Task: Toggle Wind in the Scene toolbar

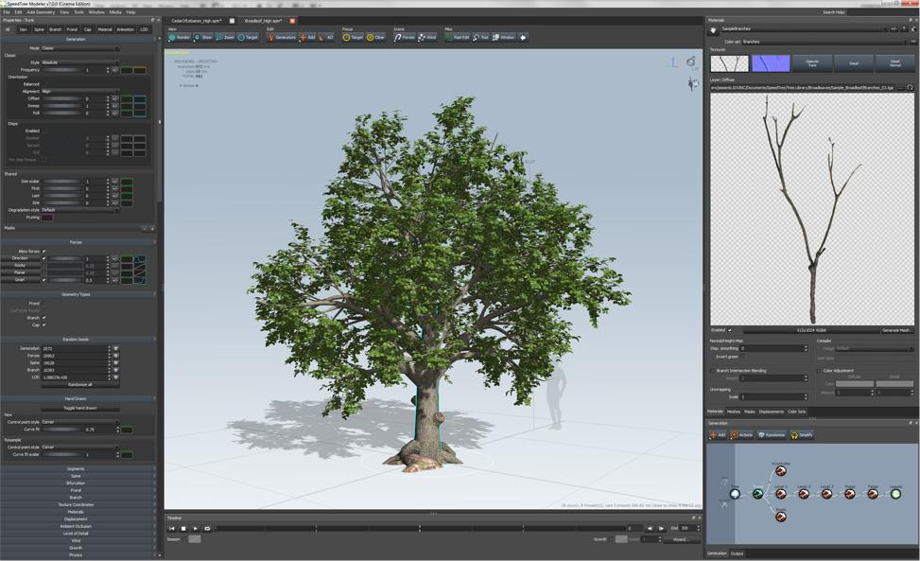Action: pos(427,37)
